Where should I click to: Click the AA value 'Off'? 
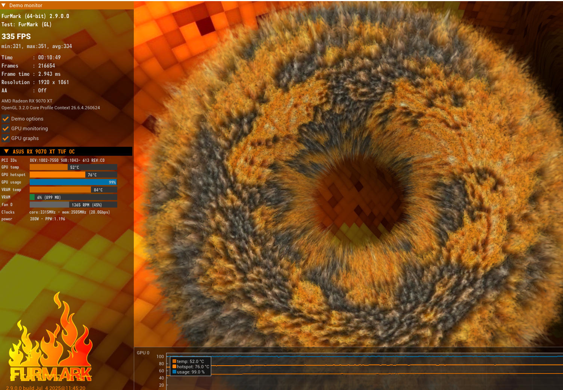coord(42,90)
